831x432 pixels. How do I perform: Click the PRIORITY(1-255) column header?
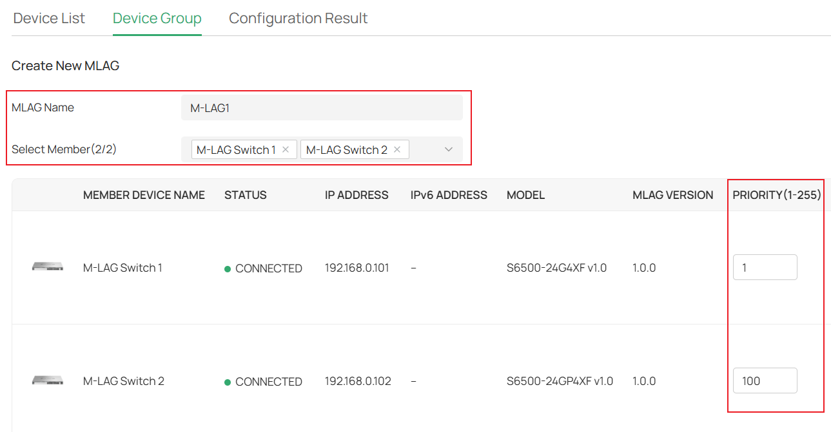point(775,194)
